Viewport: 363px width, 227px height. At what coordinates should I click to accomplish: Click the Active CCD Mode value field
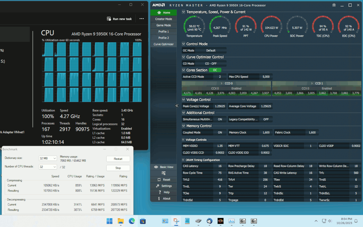pyautogui.click(x=220, y=77)
